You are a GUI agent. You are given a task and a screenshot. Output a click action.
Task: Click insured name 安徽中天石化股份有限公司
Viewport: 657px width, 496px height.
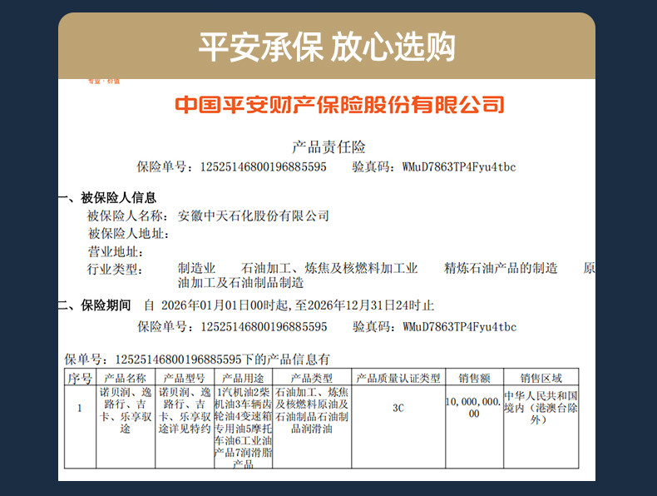(253, 216)
